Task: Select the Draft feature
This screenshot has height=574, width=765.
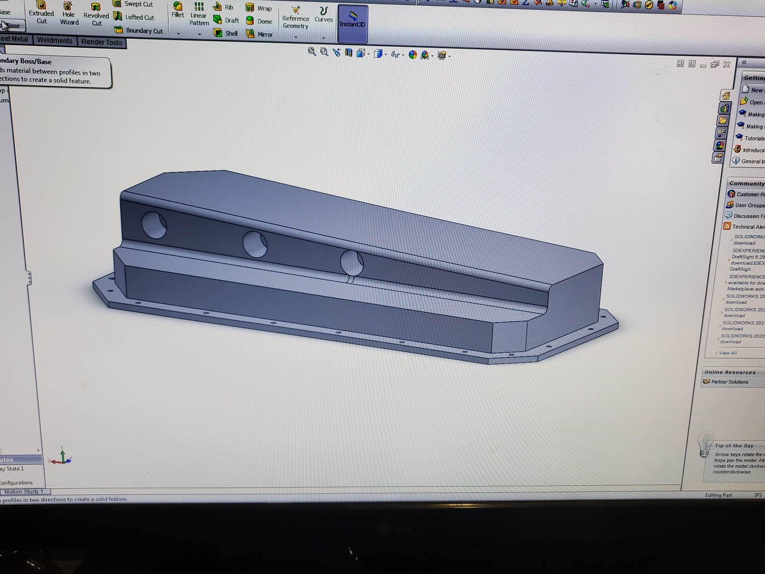Action: 226,20
